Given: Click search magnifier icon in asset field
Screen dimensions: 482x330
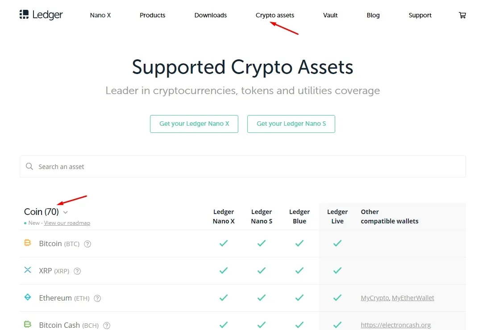Looking at the screenshot, I should point(29,166).
